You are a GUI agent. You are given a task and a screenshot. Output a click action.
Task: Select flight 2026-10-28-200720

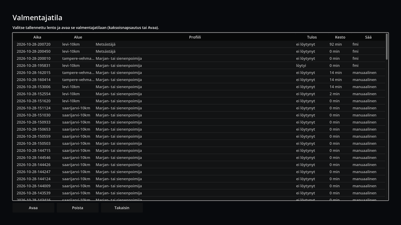coord(201,44)
